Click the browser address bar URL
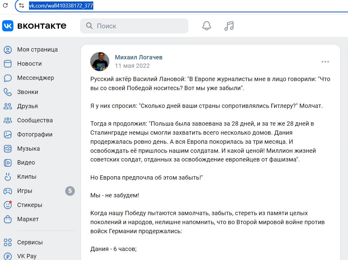Image resolution: width=348 pixels, height=260 pixels. [61, 5]
